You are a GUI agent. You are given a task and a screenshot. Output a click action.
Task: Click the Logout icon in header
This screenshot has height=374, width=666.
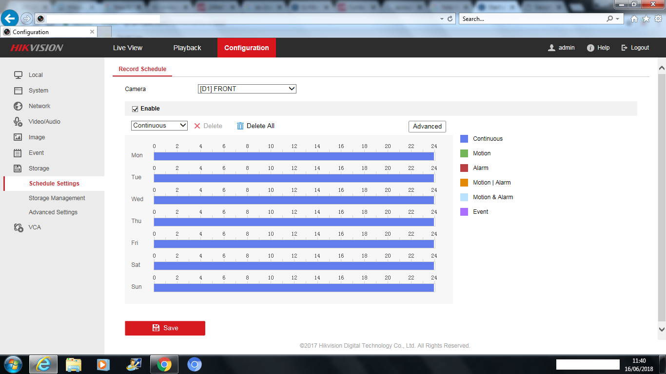pos(624,48)
